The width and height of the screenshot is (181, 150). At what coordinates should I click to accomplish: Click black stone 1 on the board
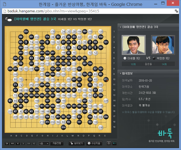tap(95, 47)
